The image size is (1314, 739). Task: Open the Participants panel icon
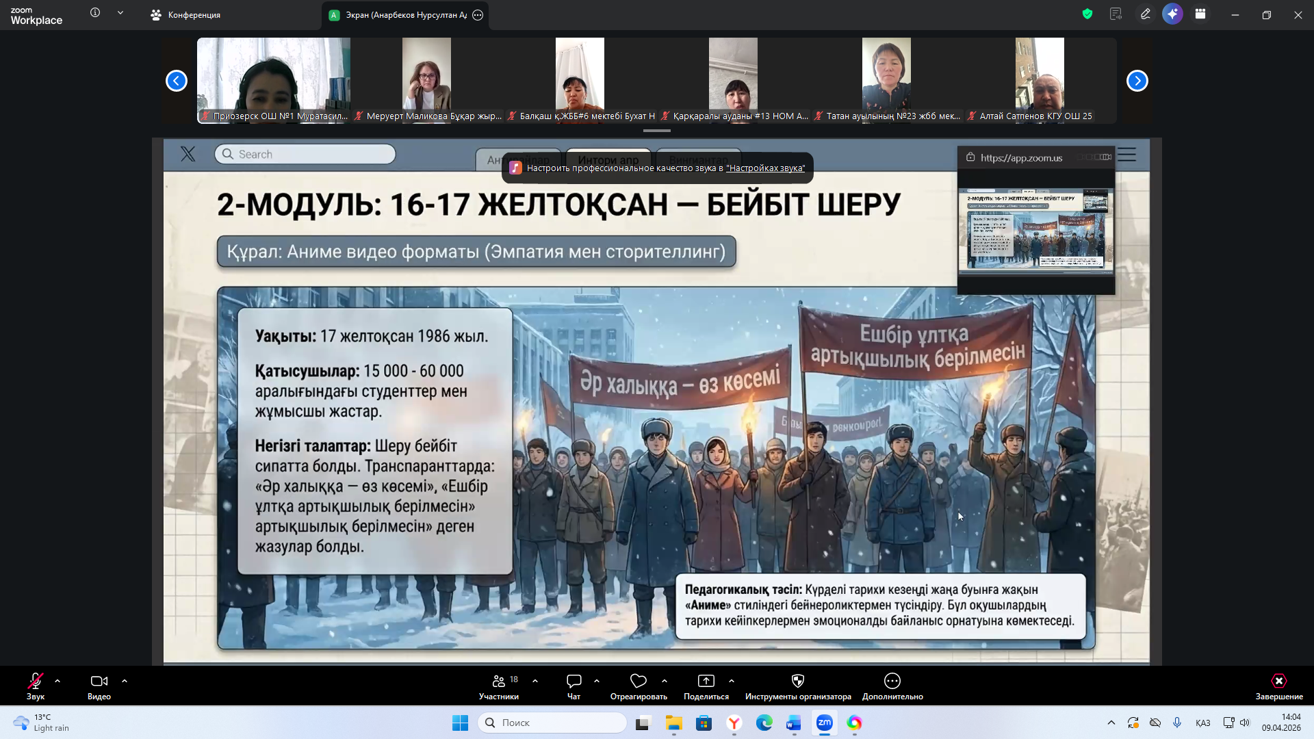tap(498, 681)
